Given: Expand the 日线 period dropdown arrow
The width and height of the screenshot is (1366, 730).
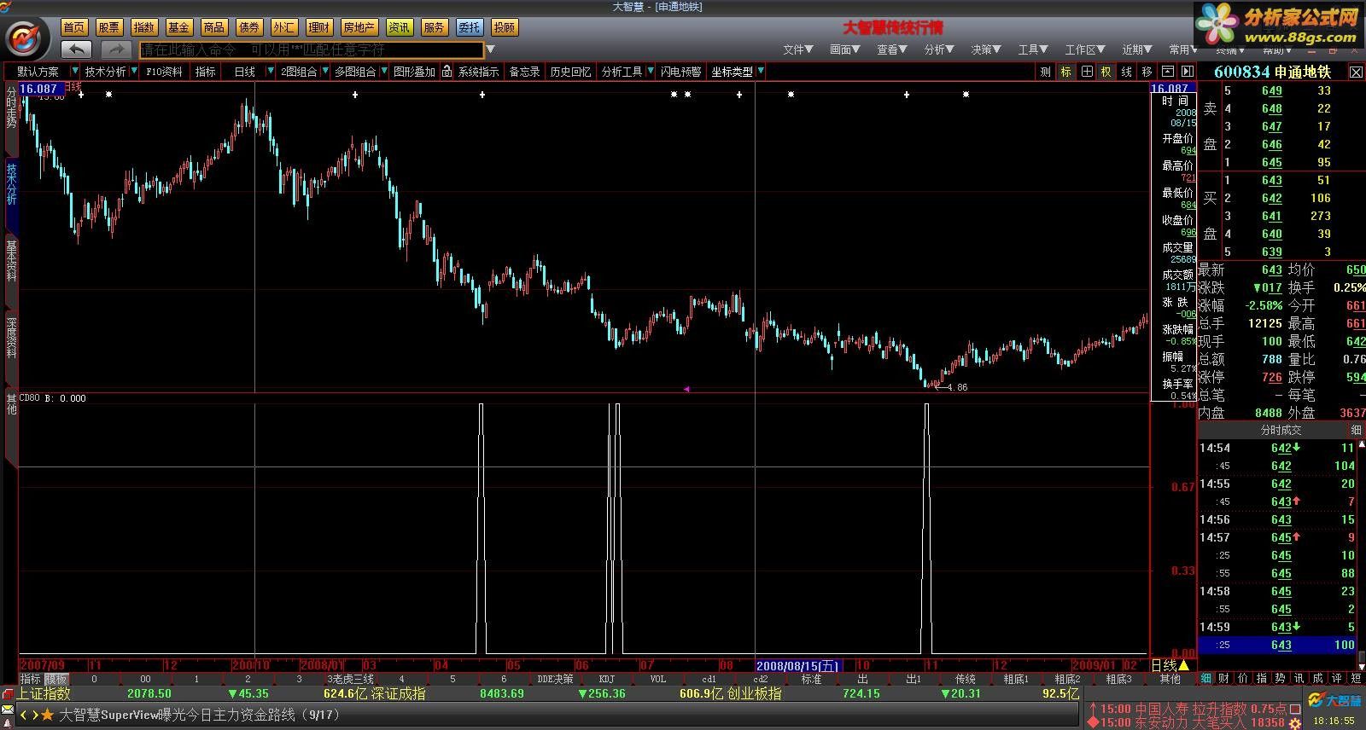Looking at the screenshot, I should pos(271,72).
